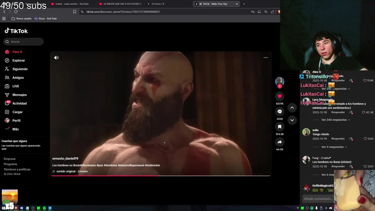The width and height of the screenshot is (375, 211).
Task: Open a new browser tab
Action: 244,4
